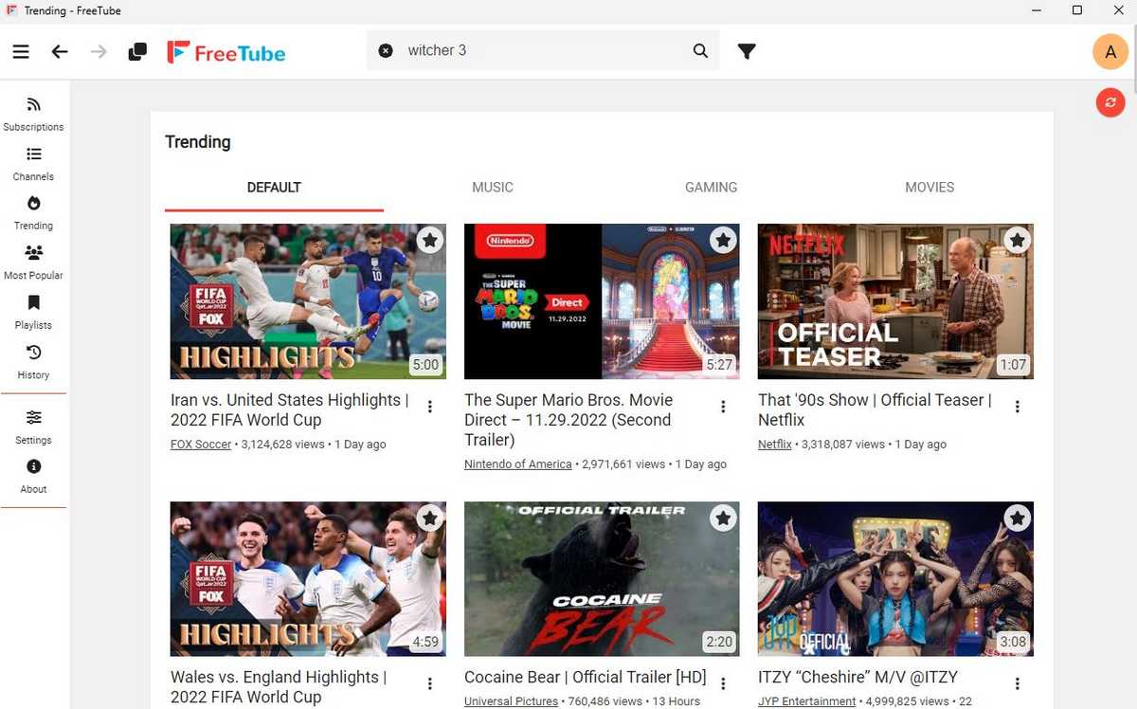Favorite the That '90s Show teaser
The width and height of the screenshot is (1137, 709).
tap(1018, 240)
